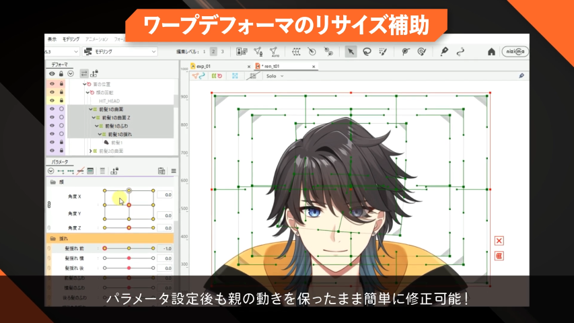The image size is (574, 323).
Task: Toggle visibility of 前髪1の曲面 Z deformer
Action: click(x=52, y=117)
